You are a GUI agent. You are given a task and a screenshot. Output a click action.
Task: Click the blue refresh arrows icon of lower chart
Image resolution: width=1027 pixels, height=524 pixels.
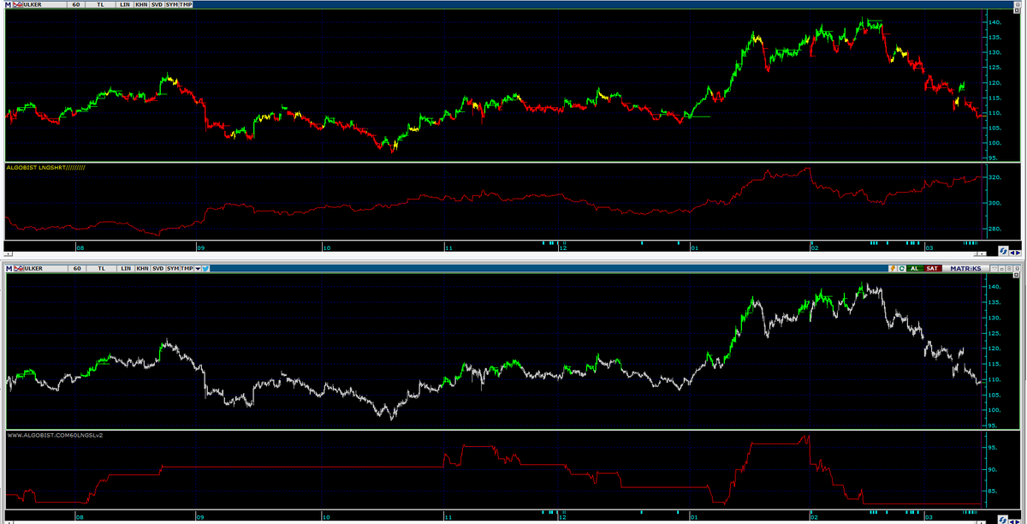tap(1003, 520)
